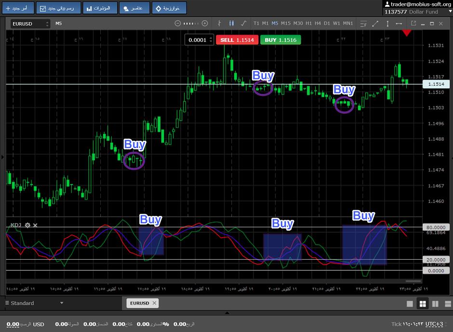Click the chart zoom level slider
Viewport: 453px width, 332px height.
click(191, 24)
